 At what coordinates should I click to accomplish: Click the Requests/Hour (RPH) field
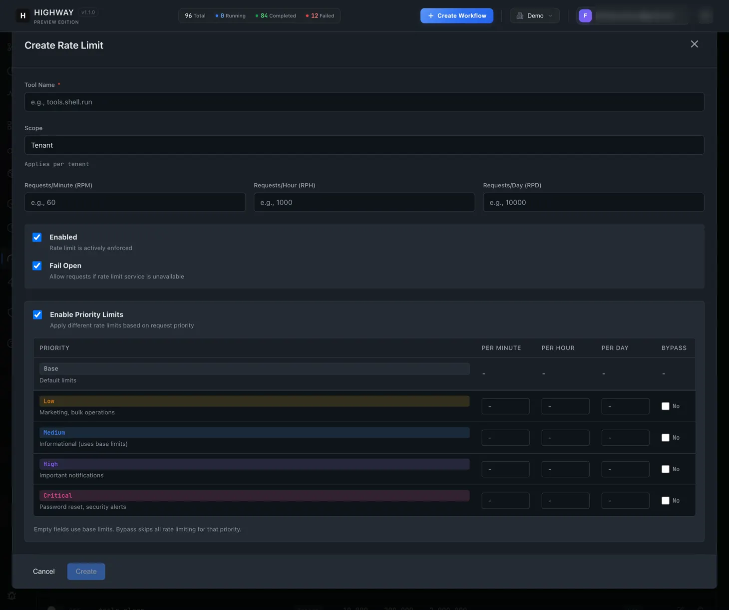point(364,202)
